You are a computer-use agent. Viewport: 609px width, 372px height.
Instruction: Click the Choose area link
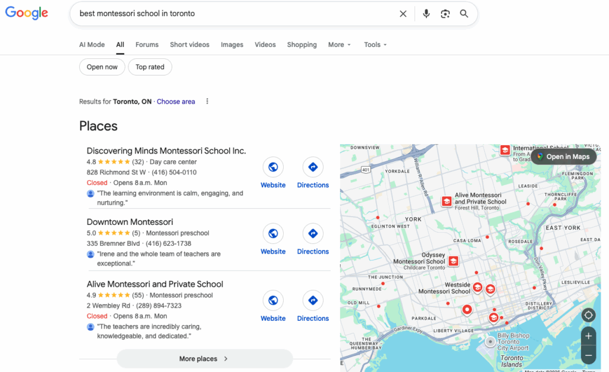176,101
